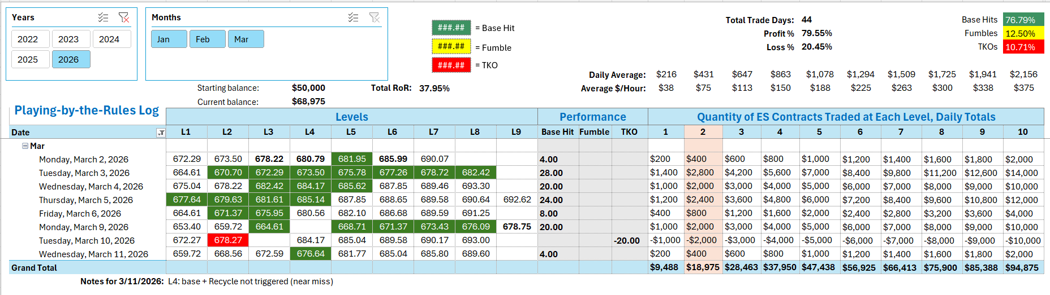Screen dimensions: 1050x295
Task: Filter by Jan in the Months slicer
Action: coord(169,39)
